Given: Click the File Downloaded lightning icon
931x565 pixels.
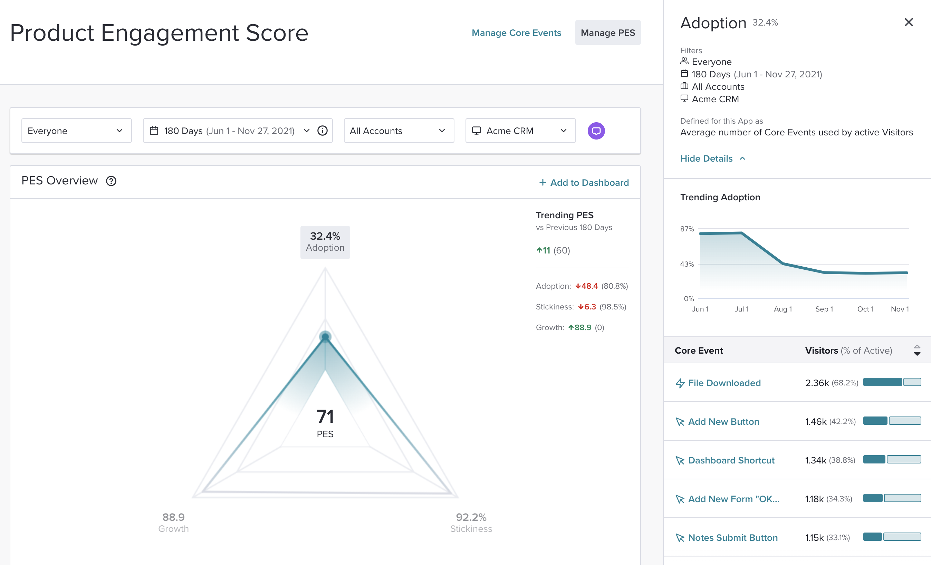Looking at the screenshot, I should point(680,383).
